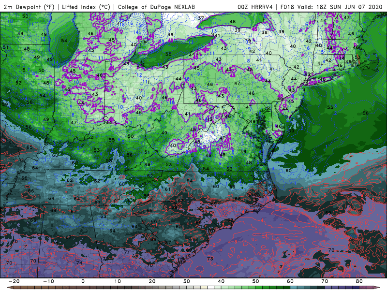The image size is (387, 290).
Task: Click the -10 label on the color scale
Action: pyautogui.click(x=48, y=281)
